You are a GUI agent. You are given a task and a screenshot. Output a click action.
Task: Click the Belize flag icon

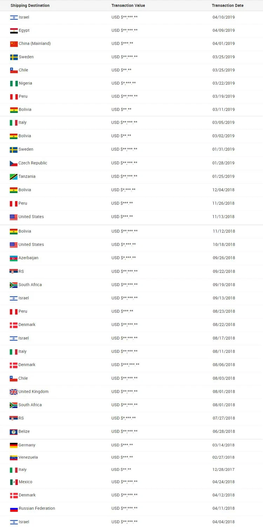tap(14, 432)
